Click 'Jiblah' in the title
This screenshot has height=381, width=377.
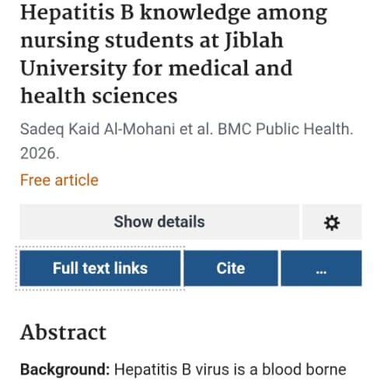(x=253, y=40)
